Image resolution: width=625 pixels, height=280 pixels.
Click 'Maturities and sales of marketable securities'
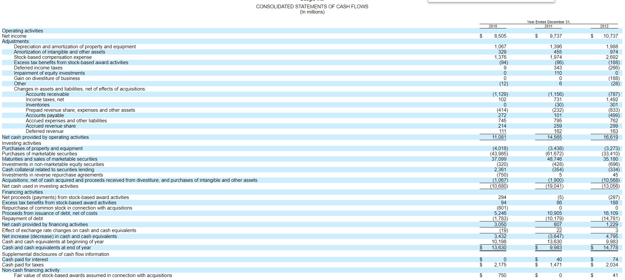50,159
